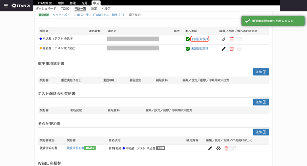This screenshot has width=307, height=166.
Task: Open 申込一覧 in the sub menu
Action: [x=80, y=8]
